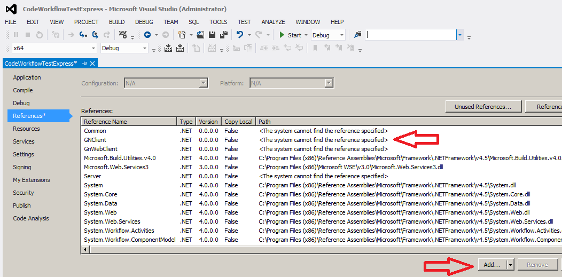The width and height of the screenshot is (562, 277).
Task: Click the Step Out icon
Action: (106, 35)
